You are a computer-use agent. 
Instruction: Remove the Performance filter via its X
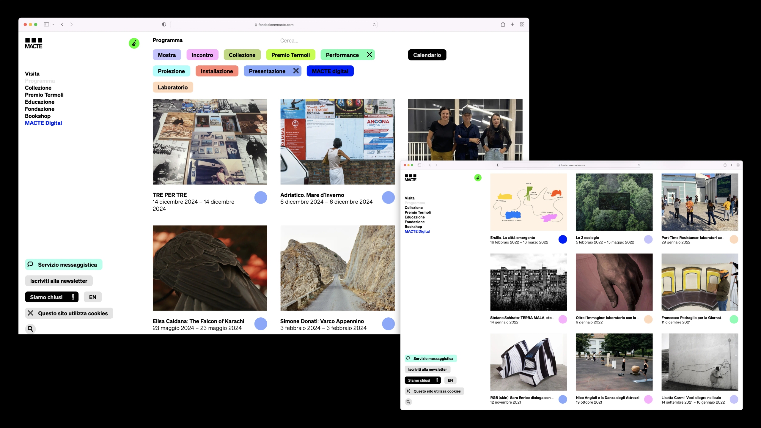click(x=369, y=55)
